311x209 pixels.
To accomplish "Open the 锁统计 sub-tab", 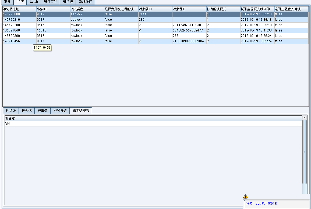I will (x=11, y=111).
